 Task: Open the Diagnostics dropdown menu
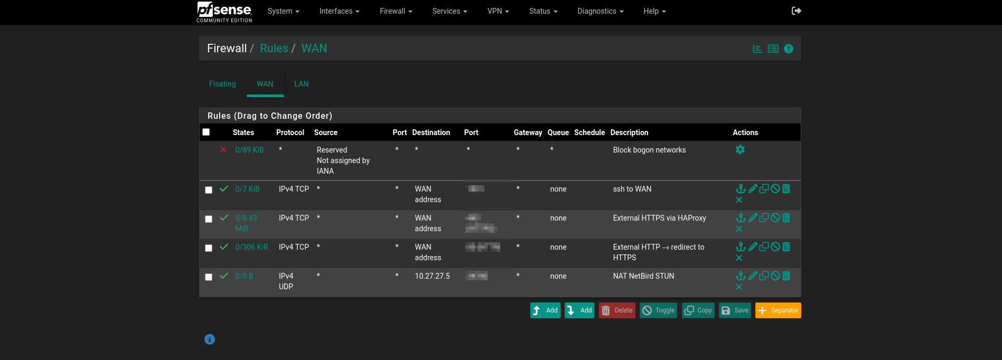click(x=600, y=11)
